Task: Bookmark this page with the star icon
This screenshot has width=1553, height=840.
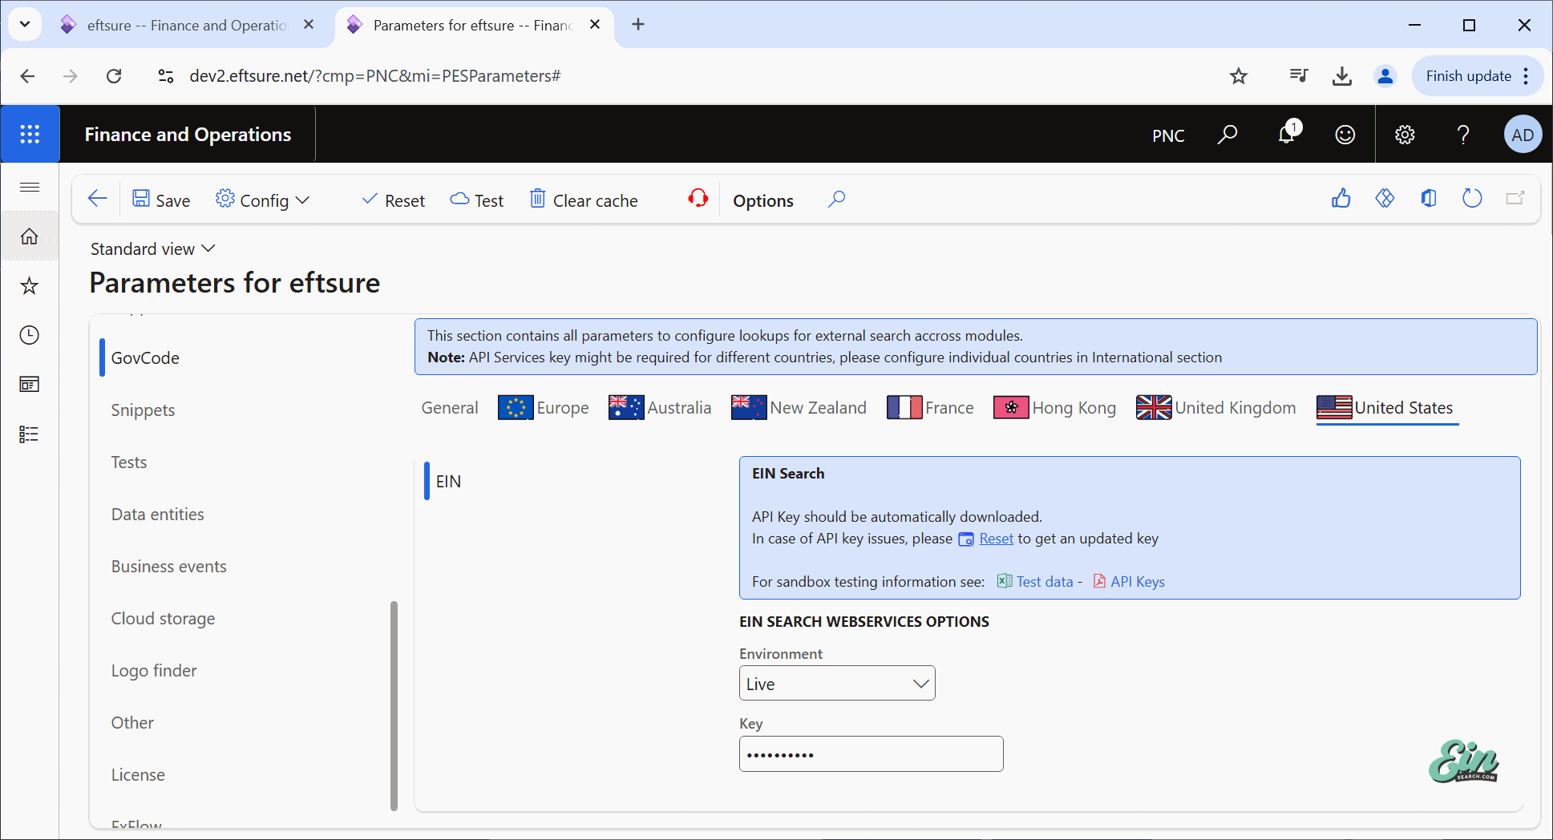Action: pos(1239,76)
